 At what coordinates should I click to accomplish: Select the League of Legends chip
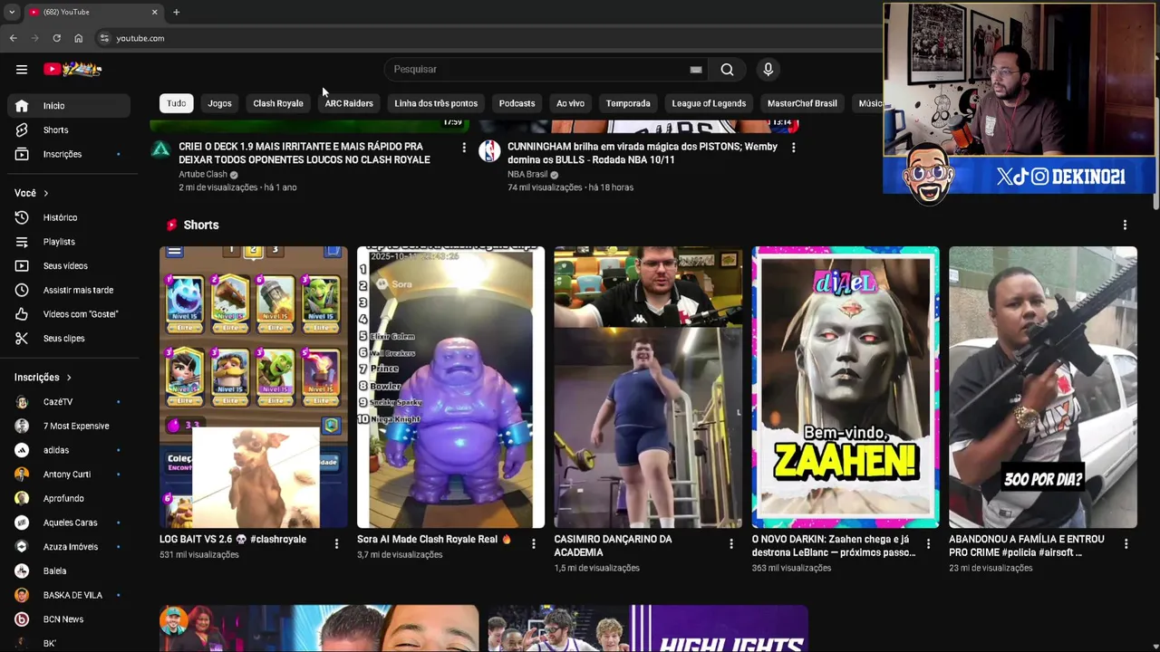pos(709,103)
